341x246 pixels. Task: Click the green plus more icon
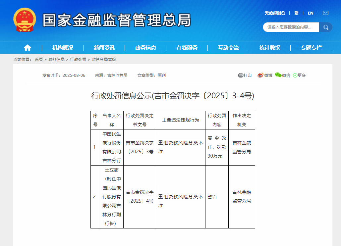click(x=295, y=75)
